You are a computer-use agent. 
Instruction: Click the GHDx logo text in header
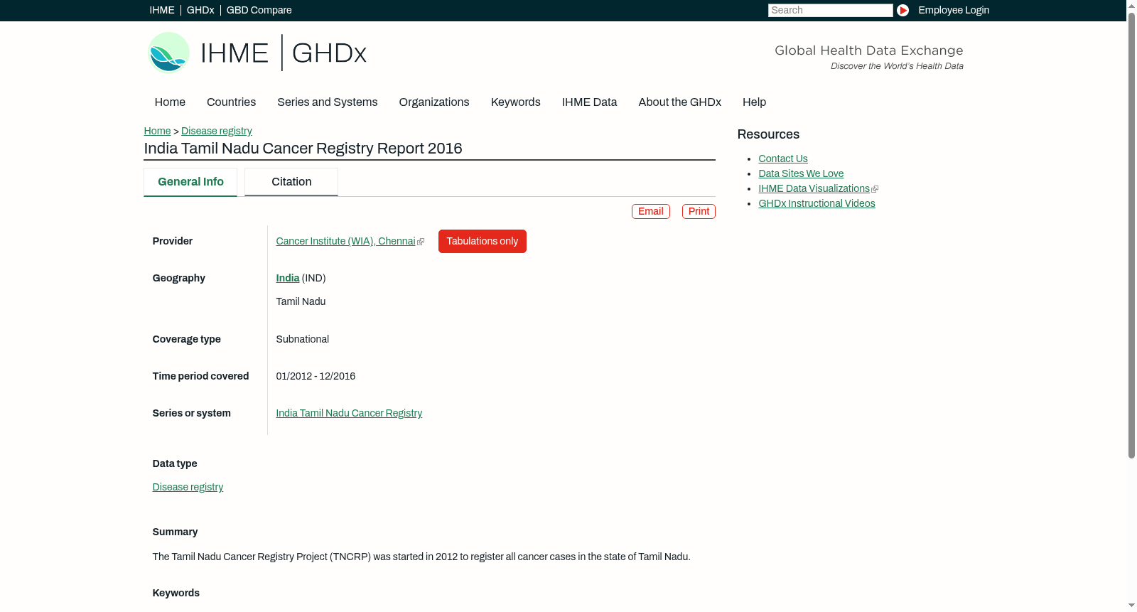tap(329, 53)
